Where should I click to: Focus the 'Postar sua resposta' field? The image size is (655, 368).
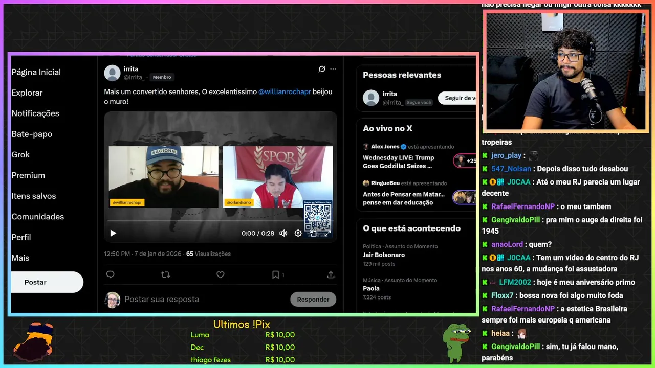pyautogui.click(x=205, y=299)
